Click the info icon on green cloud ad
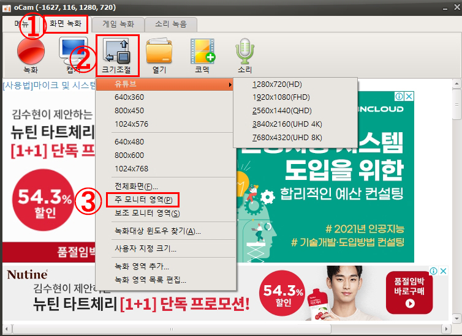Image resolution: width=462 pixels, height=336 pixels. click(x=400, y=96)
